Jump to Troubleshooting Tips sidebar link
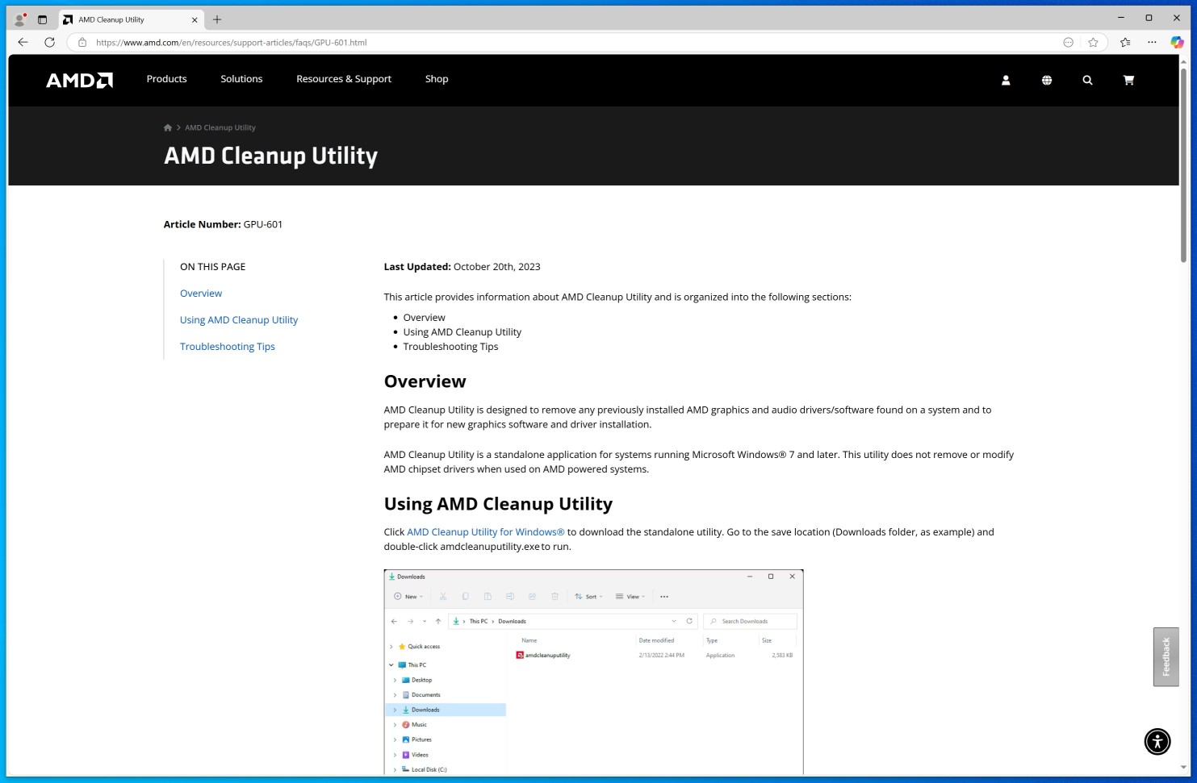1197x783 pixels. (228, 347)
